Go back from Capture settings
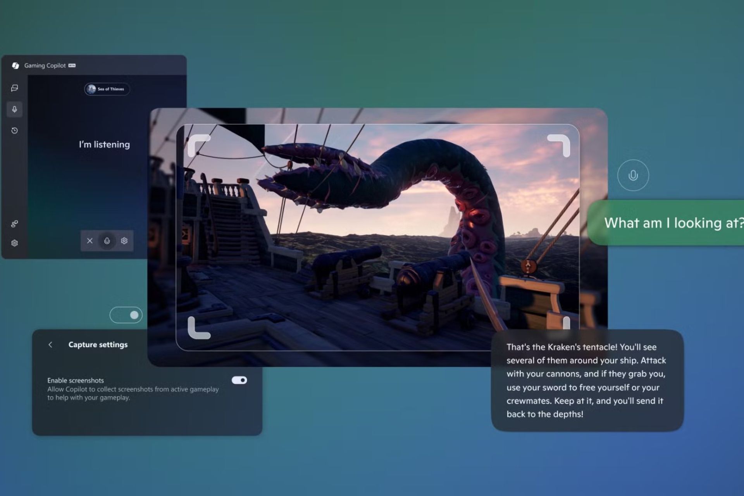 tap(50, 344)
